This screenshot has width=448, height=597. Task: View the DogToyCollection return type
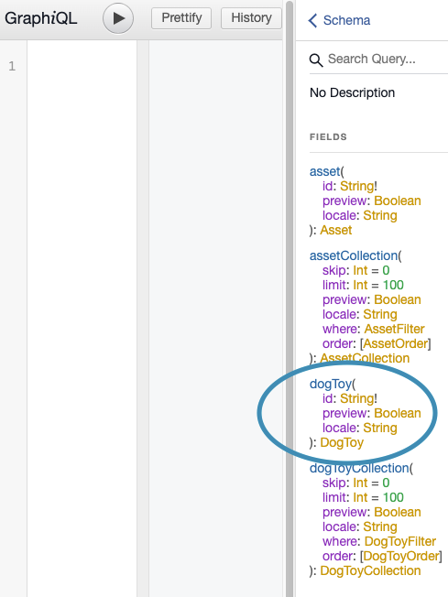[x=370, y=570]
